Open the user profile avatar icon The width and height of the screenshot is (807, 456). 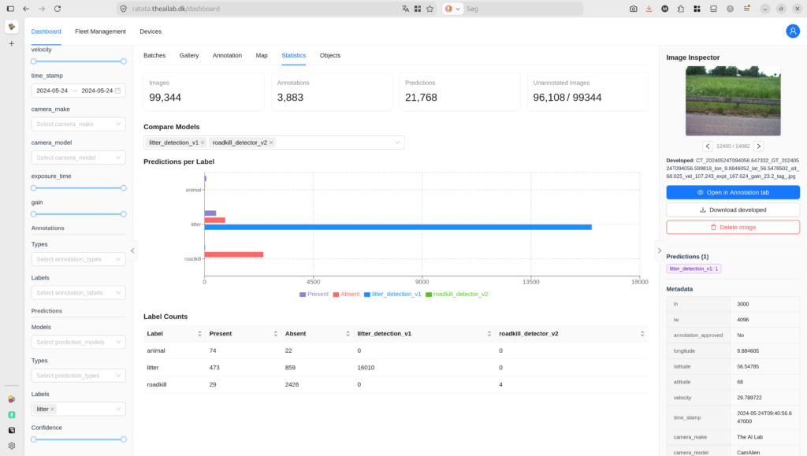pos(793,32)
